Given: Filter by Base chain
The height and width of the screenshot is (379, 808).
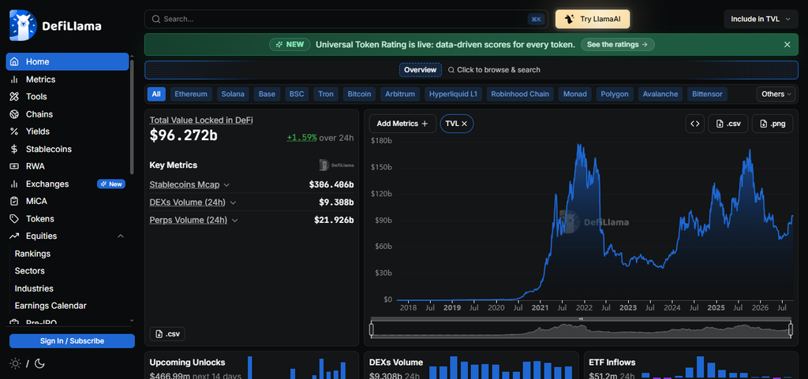Looking at the screenshot, I should [x=267, y=94].
